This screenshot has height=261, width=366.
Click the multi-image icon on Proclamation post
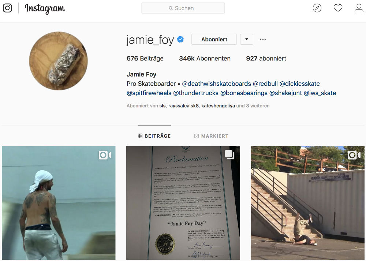pos(229,154)
